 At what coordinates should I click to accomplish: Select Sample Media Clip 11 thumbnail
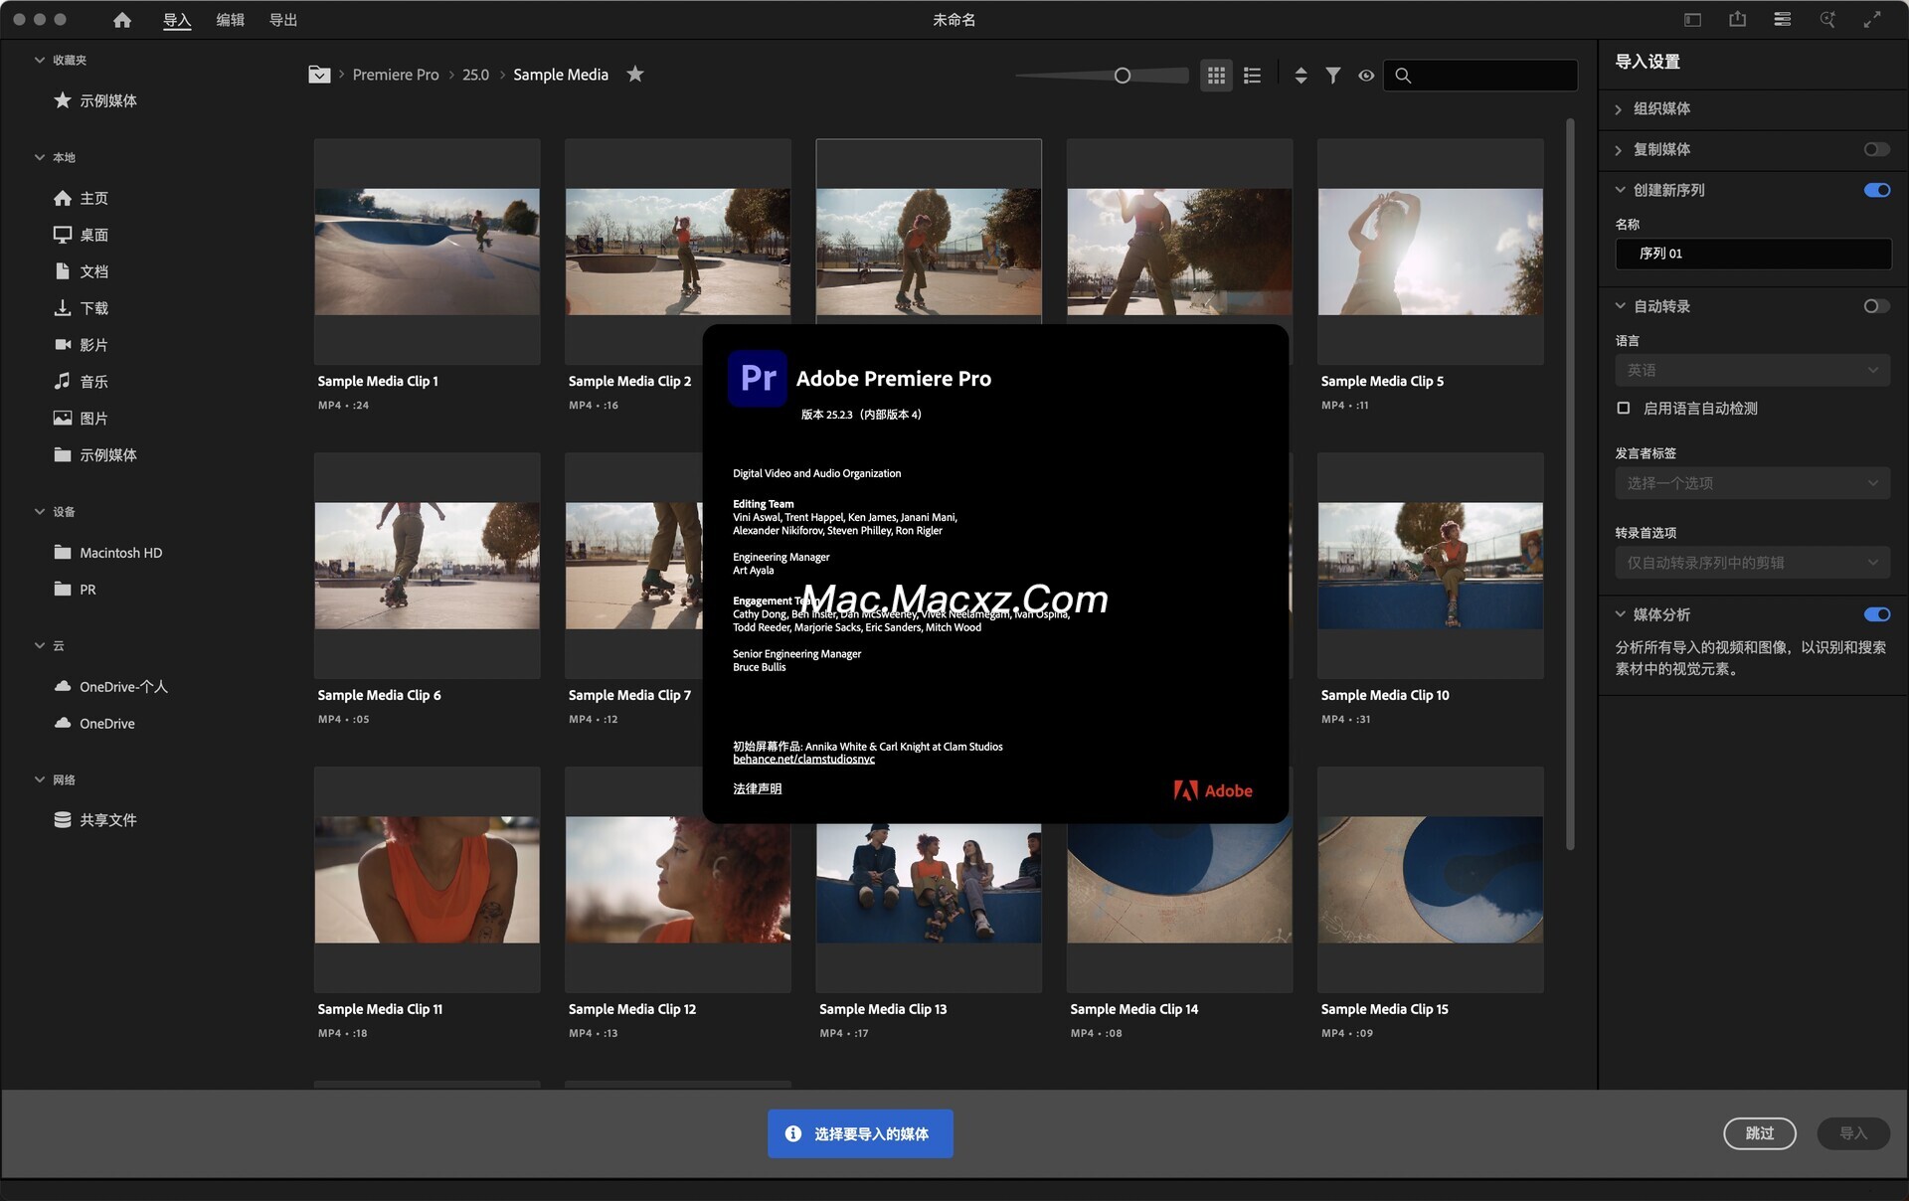pyautogui.click(x=428, y=880)
